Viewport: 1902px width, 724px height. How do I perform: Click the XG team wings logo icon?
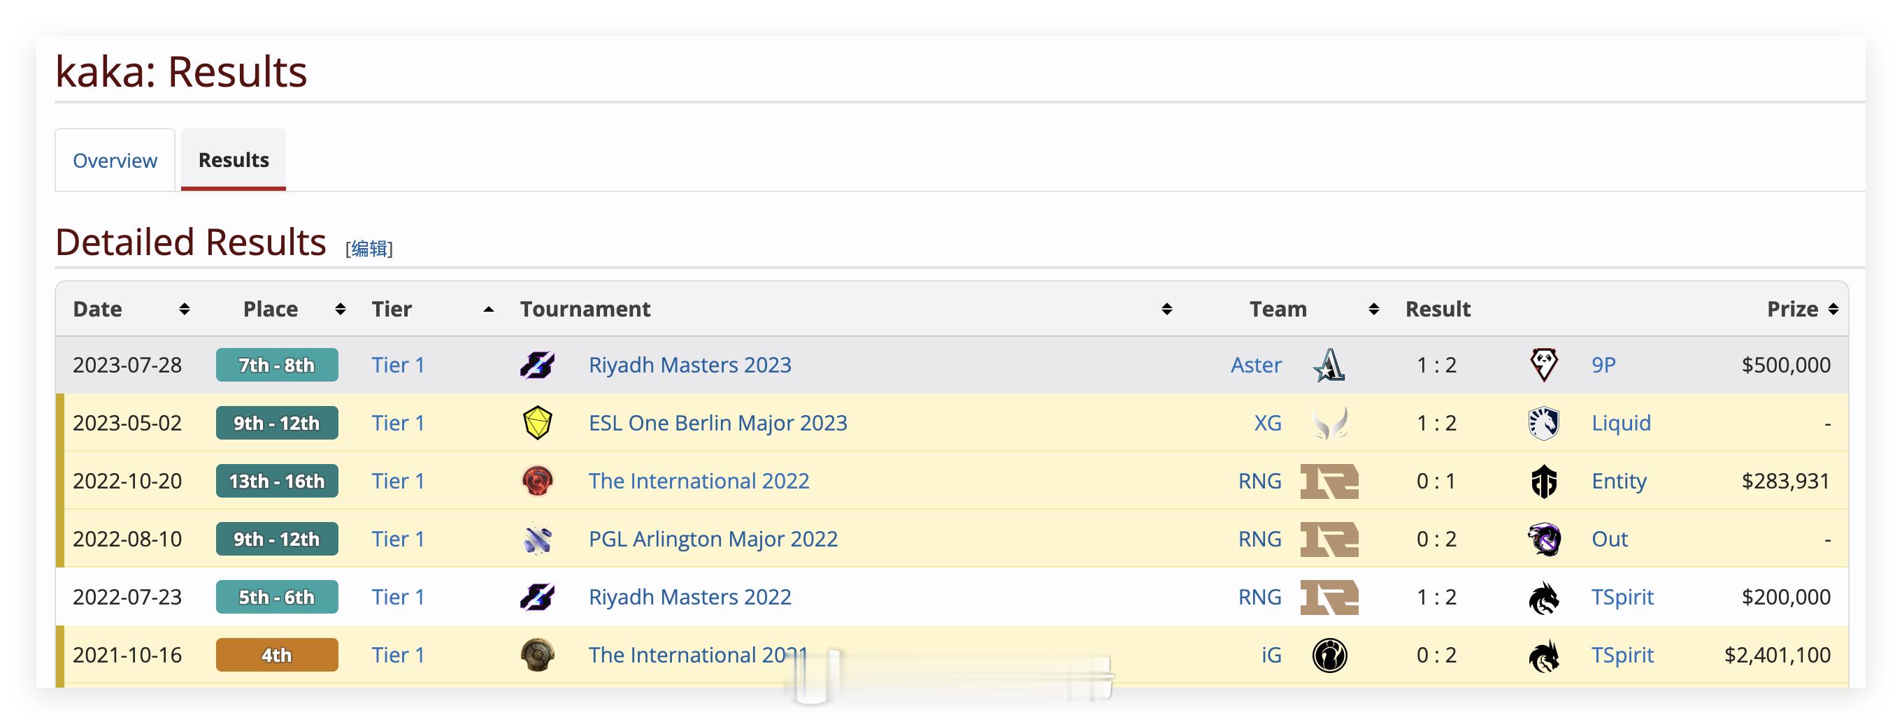coord(1329,423)
